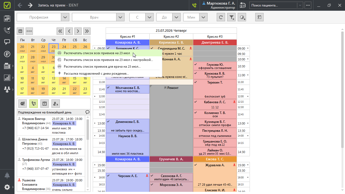
Task: Clear filters with the funnel-x icon
Action: (232, 17)
